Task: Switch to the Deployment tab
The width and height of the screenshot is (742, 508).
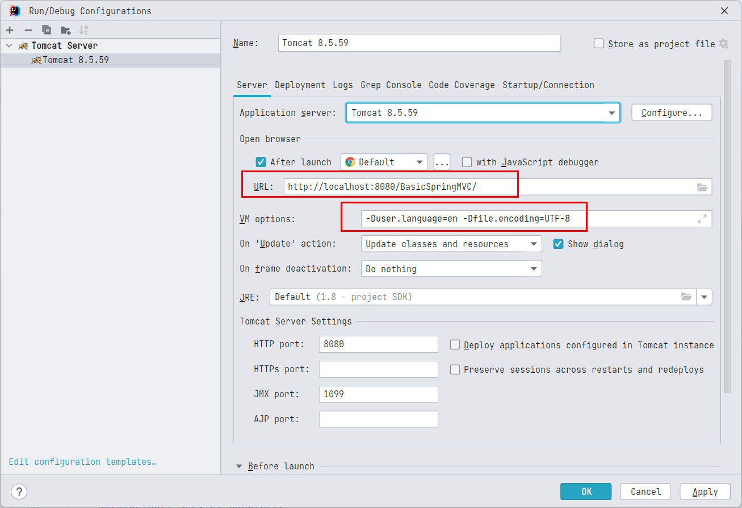Action: pos(300,85)
